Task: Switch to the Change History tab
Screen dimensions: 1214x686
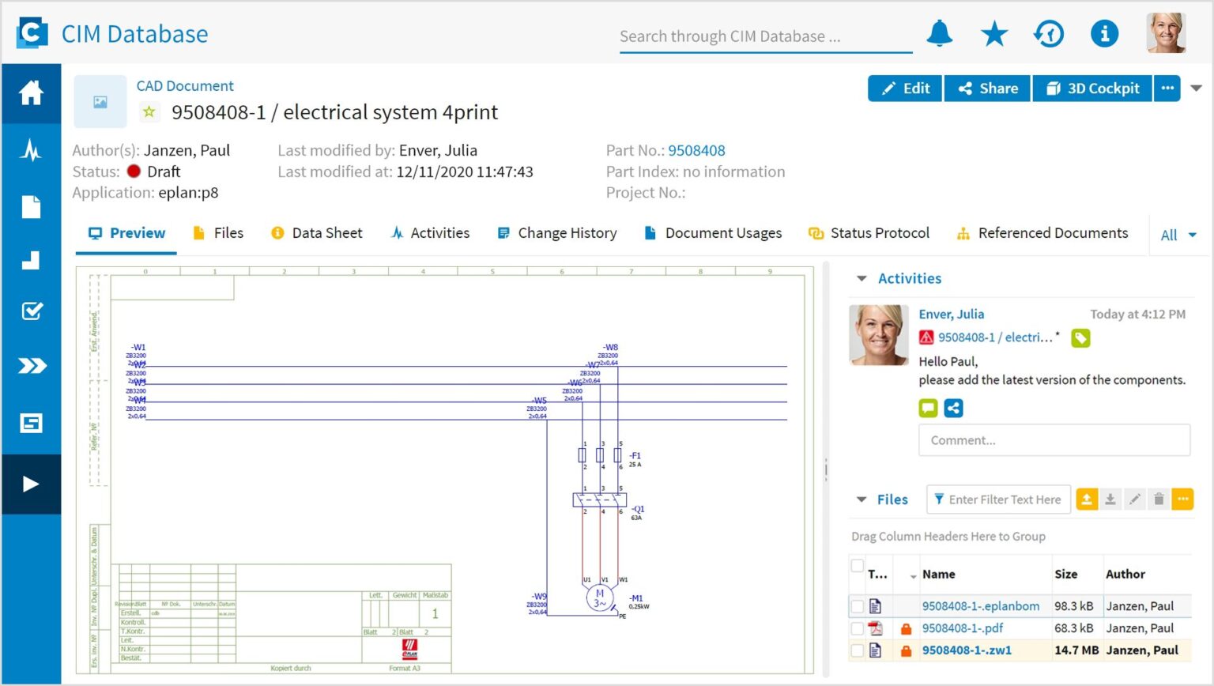Action: pos(567,232)
